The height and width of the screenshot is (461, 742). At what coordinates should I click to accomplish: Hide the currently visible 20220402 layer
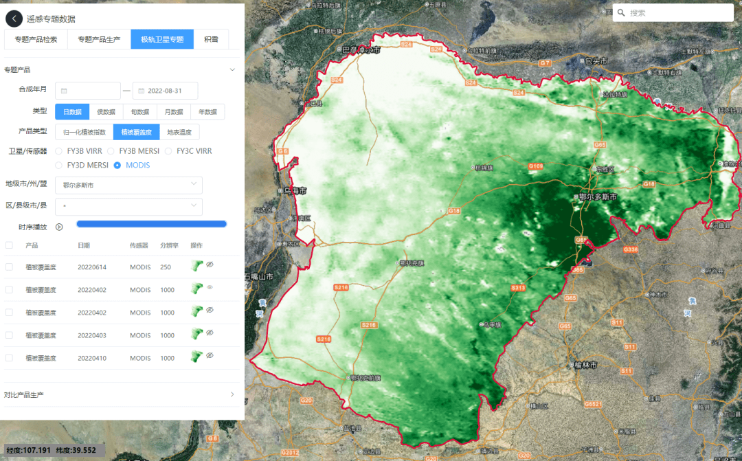pyautogui.click(x=210, y=287)
